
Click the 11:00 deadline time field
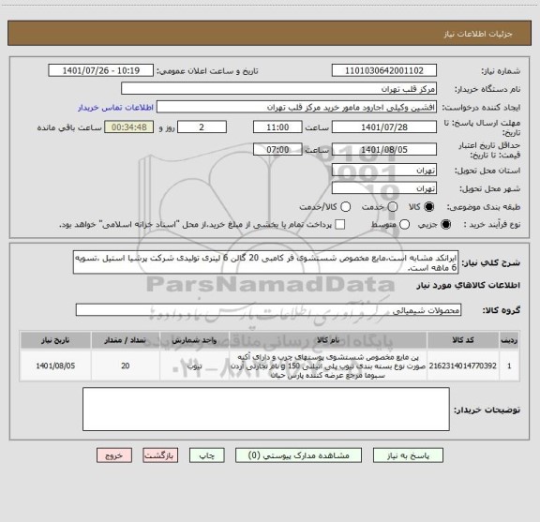[277, 127]
